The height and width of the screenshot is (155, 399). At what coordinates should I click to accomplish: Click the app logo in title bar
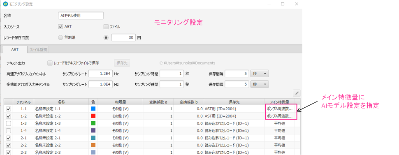coord(5,4)
